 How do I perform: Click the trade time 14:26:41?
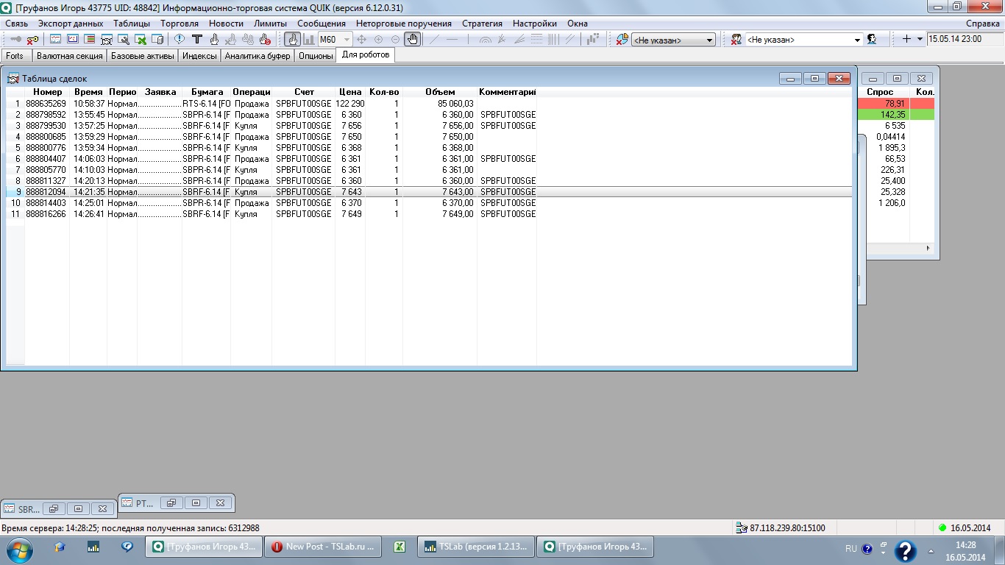coord(88,214)
